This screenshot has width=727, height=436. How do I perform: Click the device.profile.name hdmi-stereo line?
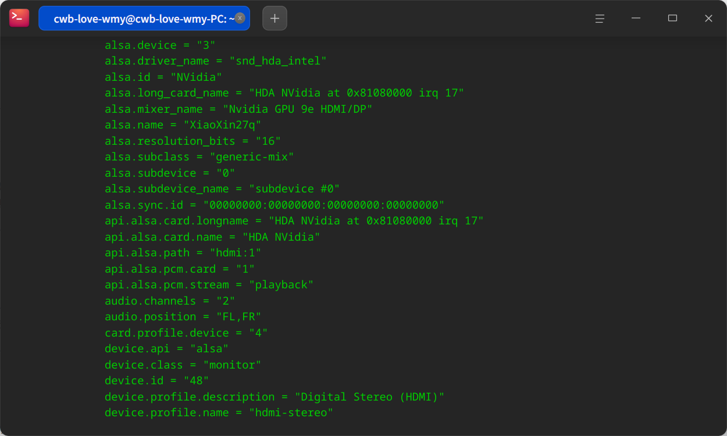[219, 413]
